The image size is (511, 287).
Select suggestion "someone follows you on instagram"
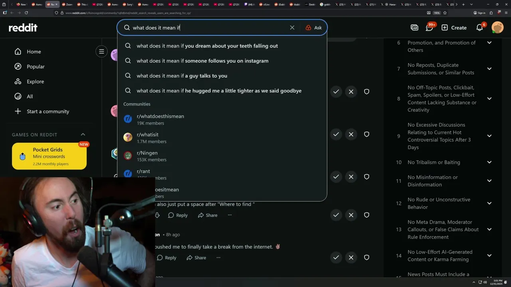point(222,61)
